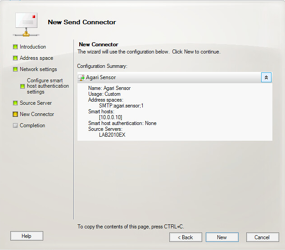Go to the Network settings wizard step
The height and width of the screenshot is (250, 285).
pyautogui.click(x=38, y=69)
